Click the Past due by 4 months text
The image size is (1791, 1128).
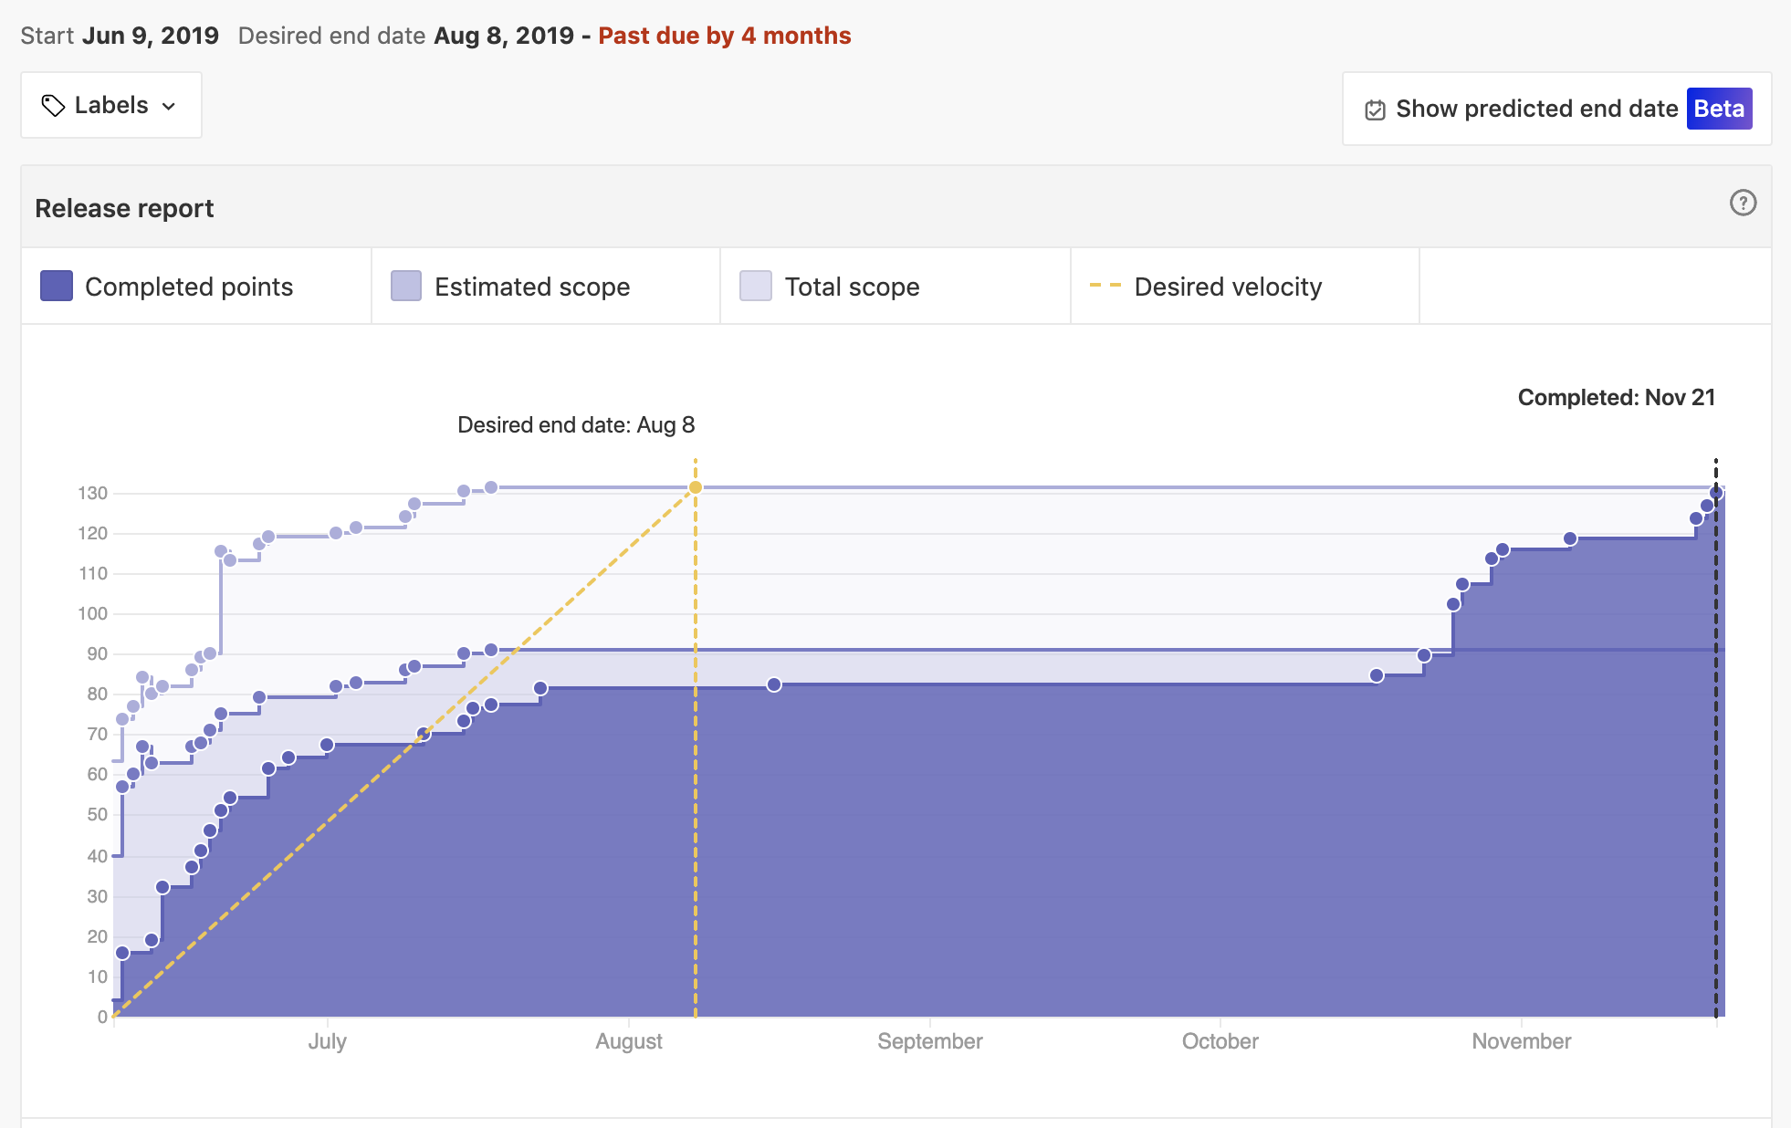724,36
